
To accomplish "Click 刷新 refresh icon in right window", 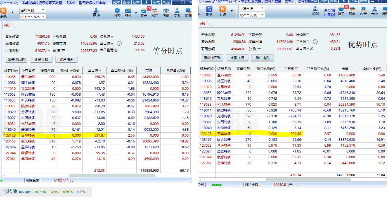I will point(209,11).
